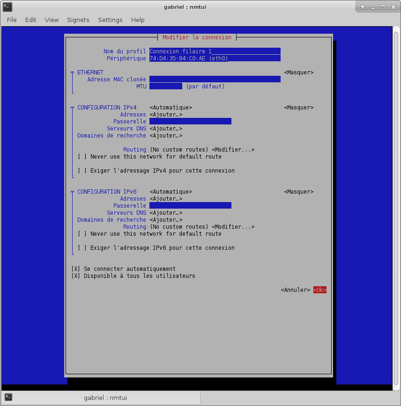Click Modifier for IPv6 Routing
The image size is (401, 406).
point(233,227)
